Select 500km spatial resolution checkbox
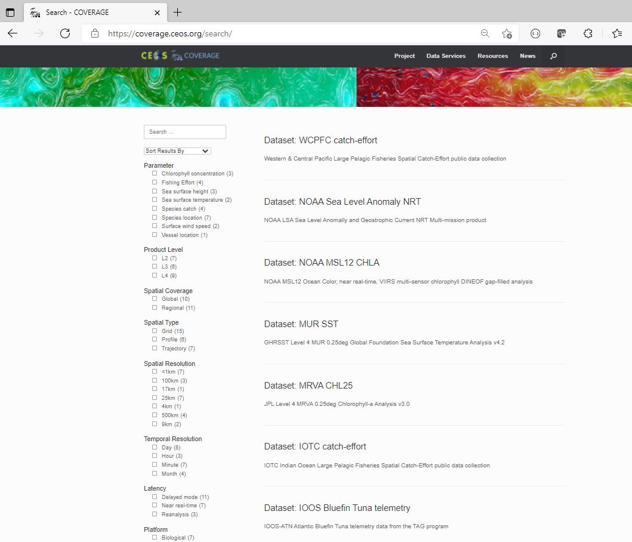Screen dimensions: 632x542 pos(155,415)
